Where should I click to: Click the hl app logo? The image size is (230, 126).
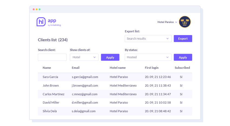(x=48, y=22)
